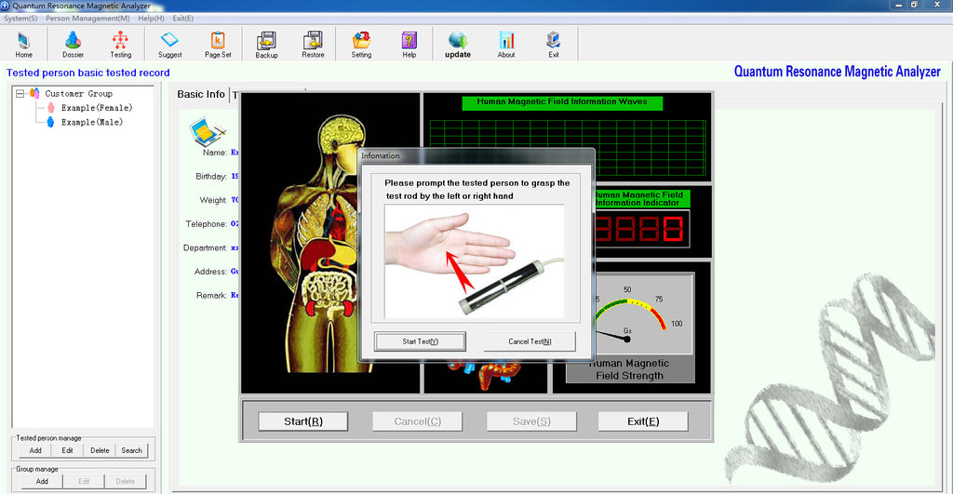Image resolution: width=953 pixels, height=494 pixels.
Task: Click the information waves grid display
Action: [x=568, y=148]
